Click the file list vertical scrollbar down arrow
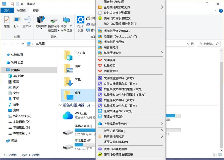The image size is (224, 160). [x=221, y=150]
